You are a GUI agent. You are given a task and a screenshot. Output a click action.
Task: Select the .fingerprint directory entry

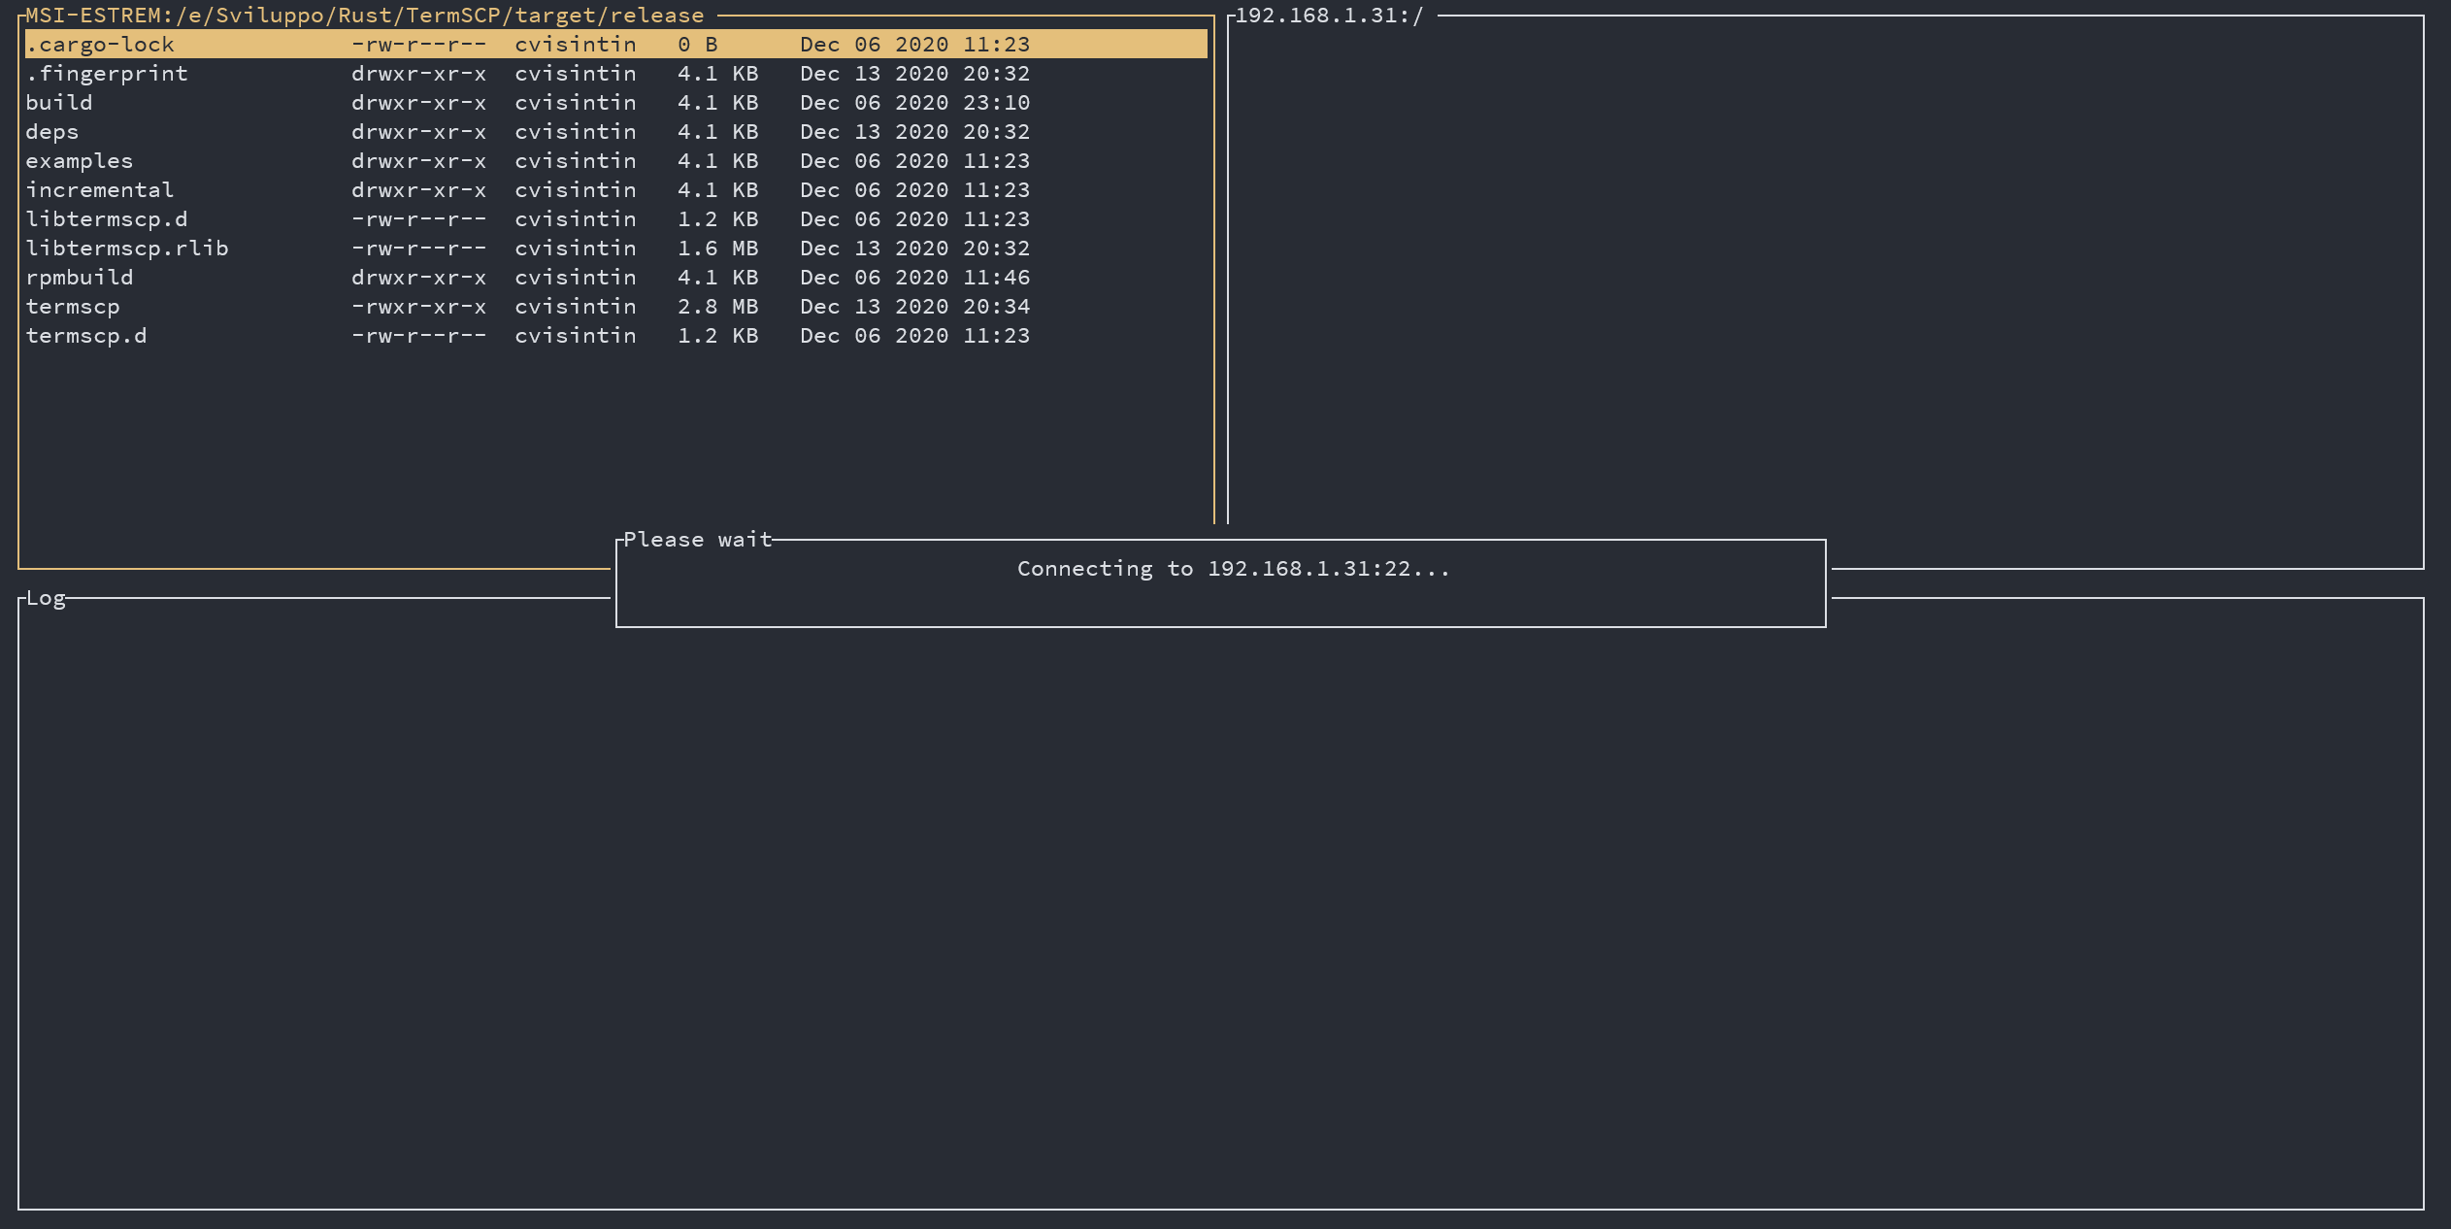[x=107, y=74]
